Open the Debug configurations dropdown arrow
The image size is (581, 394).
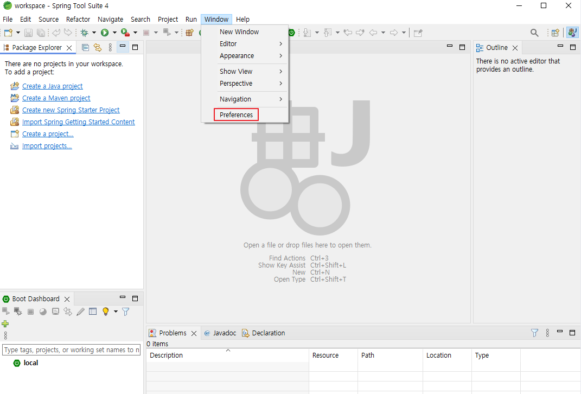click(94, 33)
